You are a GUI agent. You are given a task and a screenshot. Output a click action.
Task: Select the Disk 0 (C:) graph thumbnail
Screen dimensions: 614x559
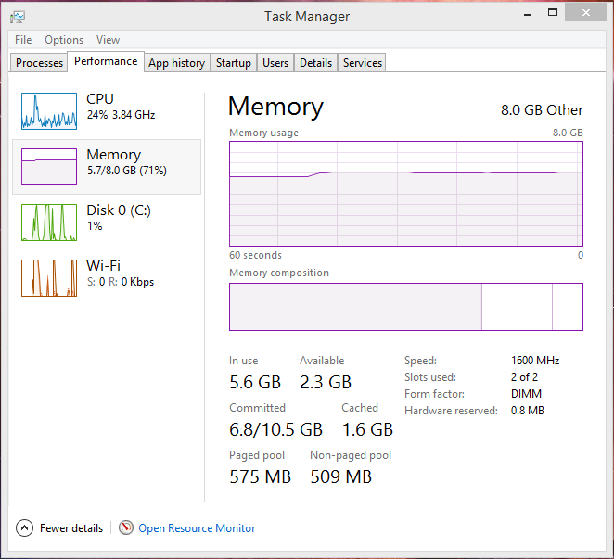48,222
